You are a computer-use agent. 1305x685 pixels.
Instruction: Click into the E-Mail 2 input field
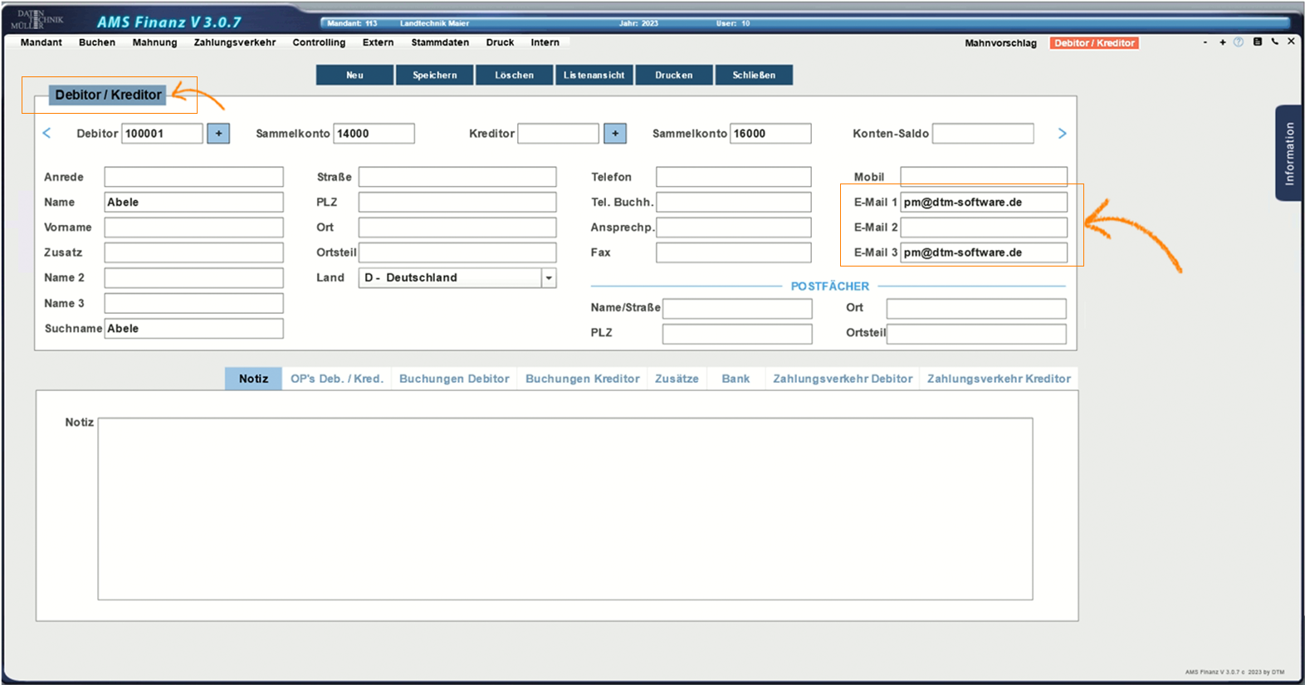click(x=984, y=228)
